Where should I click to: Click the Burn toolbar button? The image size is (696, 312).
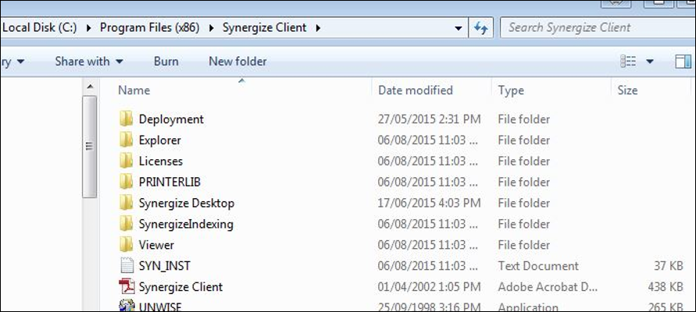coord(166,61)
